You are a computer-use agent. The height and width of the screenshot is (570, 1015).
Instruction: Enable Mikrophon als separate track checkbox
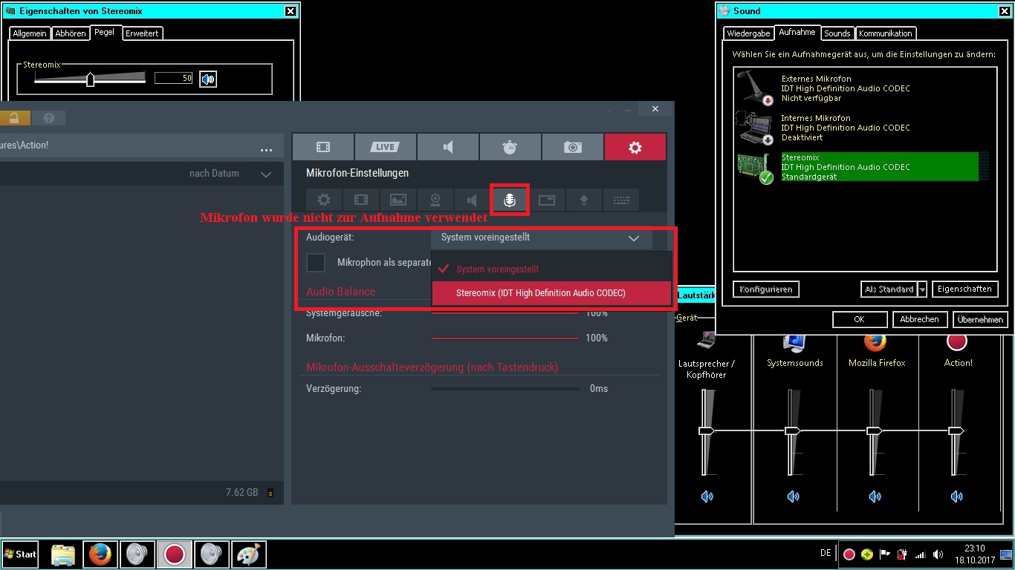(317, 263)
